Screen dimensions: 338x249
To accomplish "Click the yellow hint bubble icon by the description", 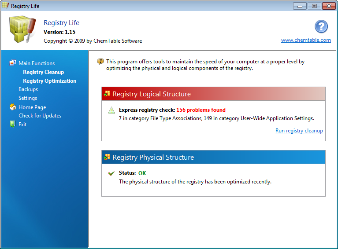I will (100, 62).
